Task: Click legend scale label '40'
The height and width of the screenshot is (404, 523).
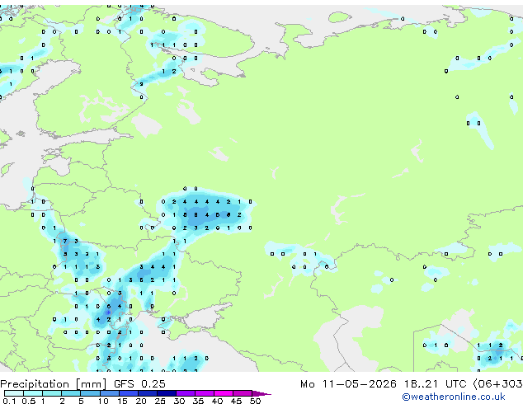Action: pyautogui.click(x=217, y=401)
